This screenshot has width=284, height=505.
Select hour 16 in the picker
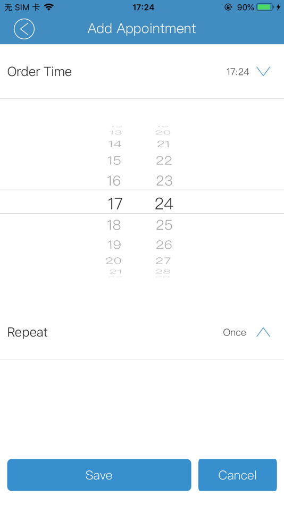tap(114, 181)
